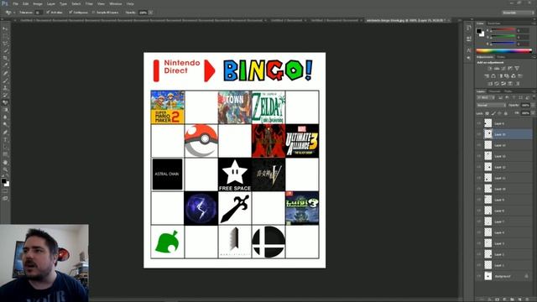The width and height of the screenshot is (537, 302).
Task: Select the History Brush tool
Action: [5, 96]
